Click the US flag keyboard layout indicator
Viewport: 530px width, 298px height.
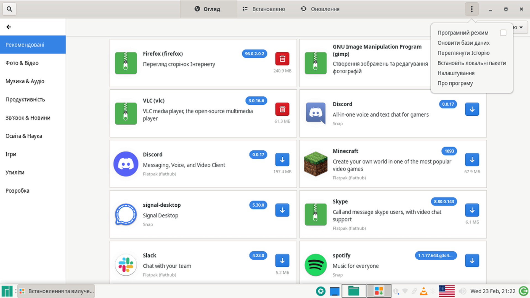click(446, 291)
